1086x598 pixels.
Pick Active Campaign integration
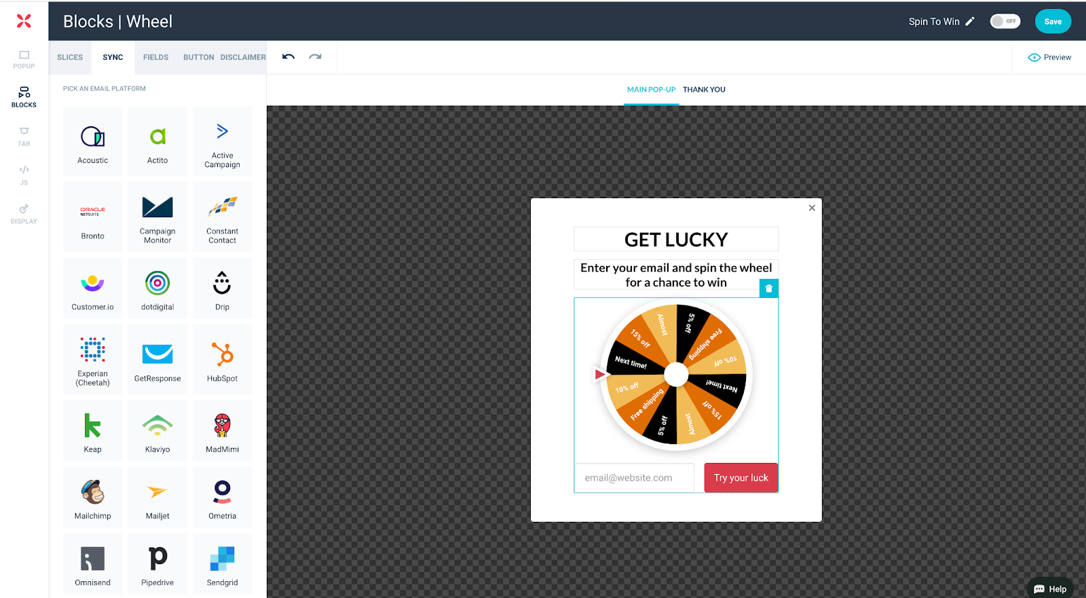click(x=222, y=141)
